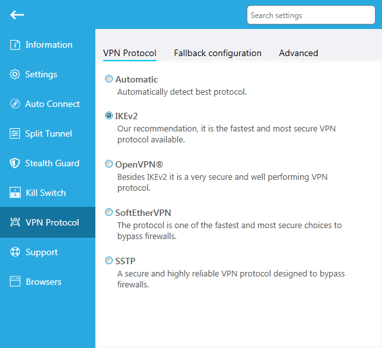Image resolution: width=382 pixels, height=348 pixels.
Task: Click the Support lifebuoy icon
Action: pyautogui.click(x=15, y=252)
